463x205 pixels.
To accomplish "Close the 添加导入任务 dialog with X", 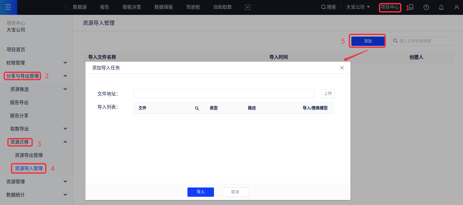I will [x=342, y=68].
